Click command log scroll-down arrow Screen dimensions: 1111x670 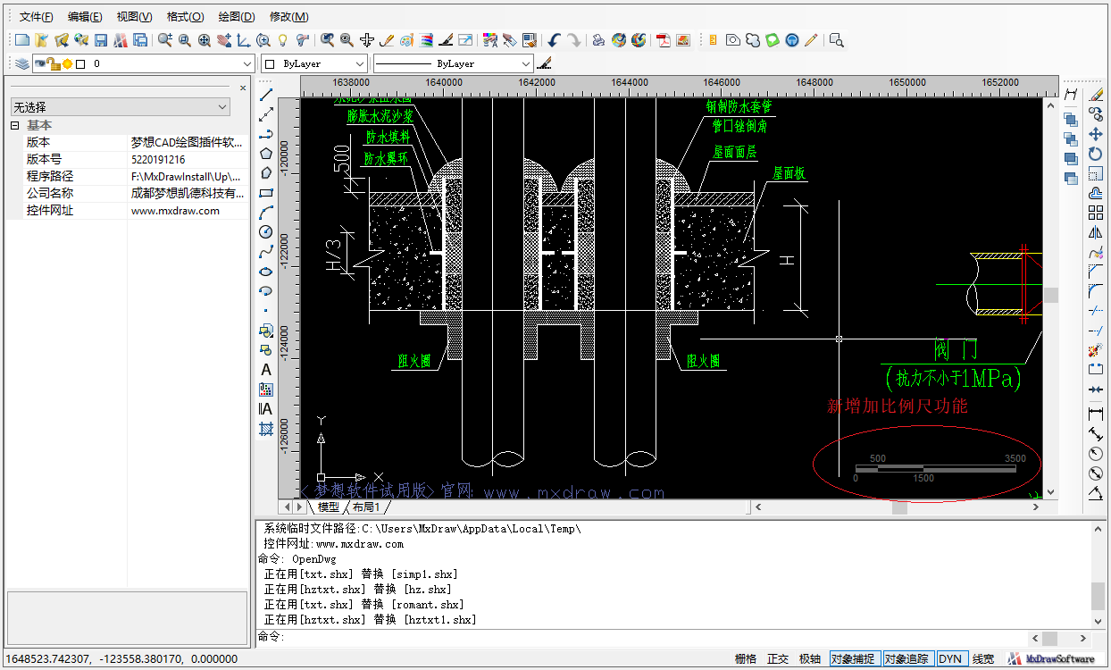[1098, 621]
